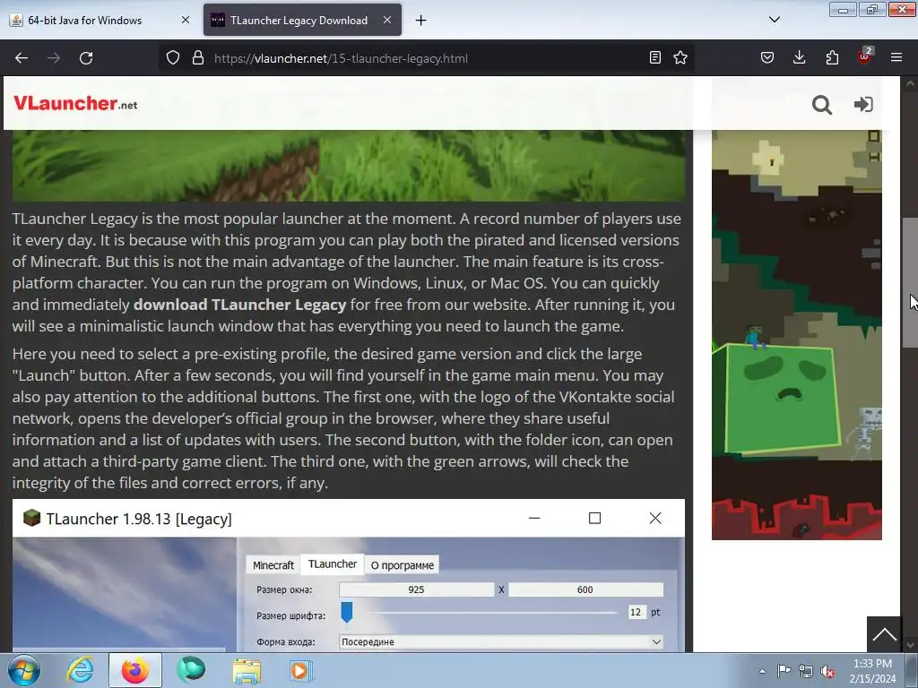Click the window width field showing 925
The height and width of the screenshot is (688, 918).
pyautogui.click(x=416, y=589)
